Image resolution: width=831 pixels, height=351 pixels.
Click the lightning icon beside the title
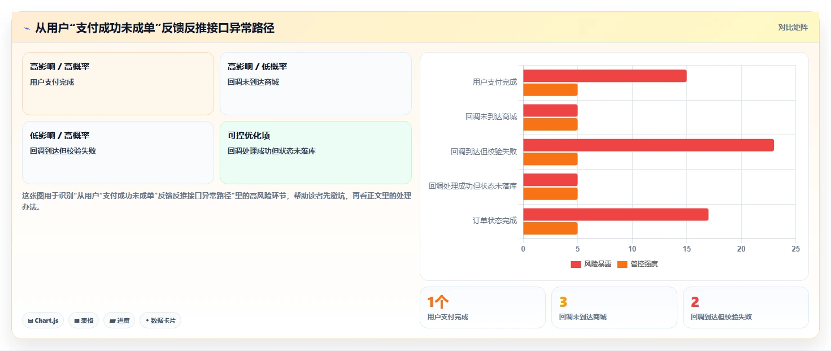27,28
